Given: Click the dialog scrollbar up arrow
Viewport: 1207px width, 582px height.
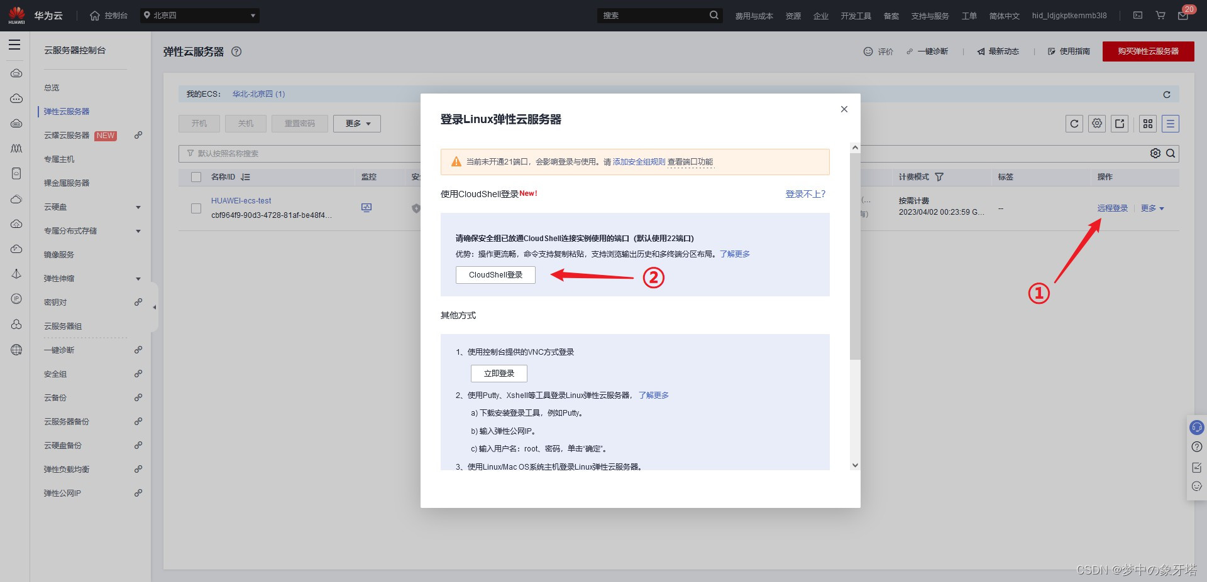Looking at the screenshot, I should coord(854,148).
